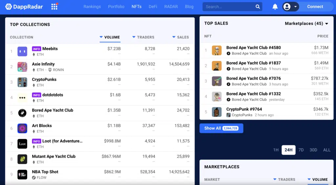
Task: Open the Blog page
Action: (x=189, y=7)
